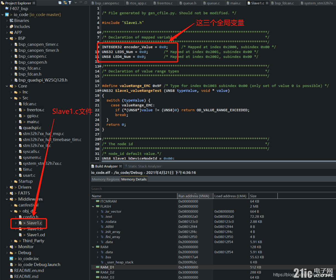The height and width of the screenshot is (280, 336).
Task: Click the Startup folder icon
Action: [16, 181]
